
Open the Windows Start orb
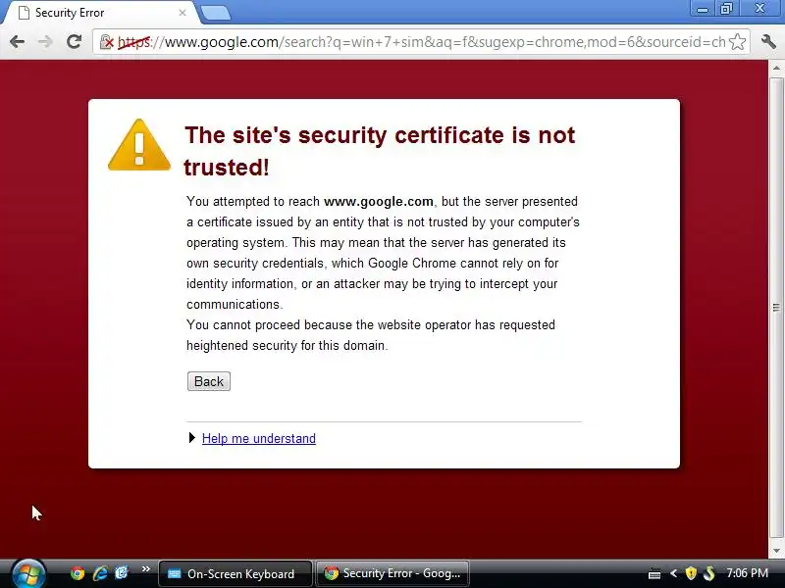click(x=28, y=573)
